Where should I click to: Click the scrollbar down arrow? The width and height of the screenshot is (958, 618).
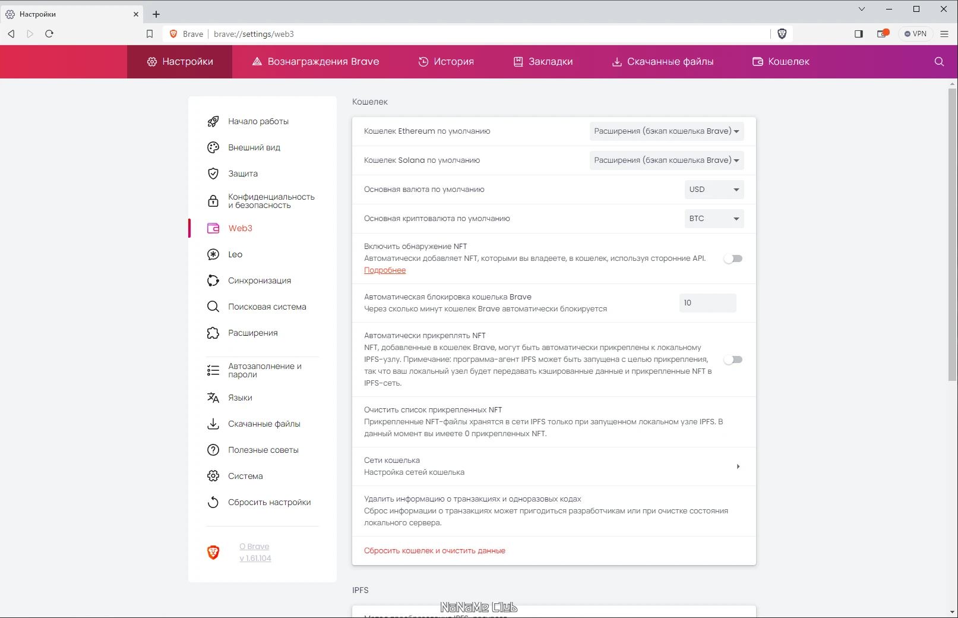[x=953, y=612]
